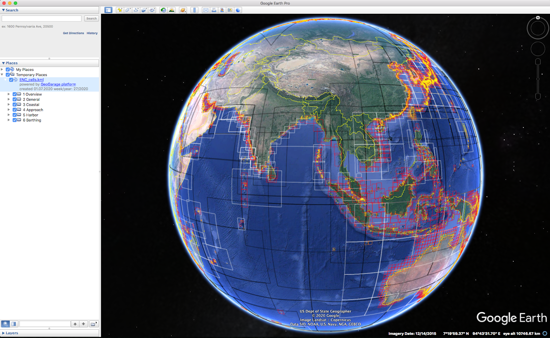Uncheck the ENC_cells.kml layer
This screenshot has height=338, width=550.
pos(11,80)
